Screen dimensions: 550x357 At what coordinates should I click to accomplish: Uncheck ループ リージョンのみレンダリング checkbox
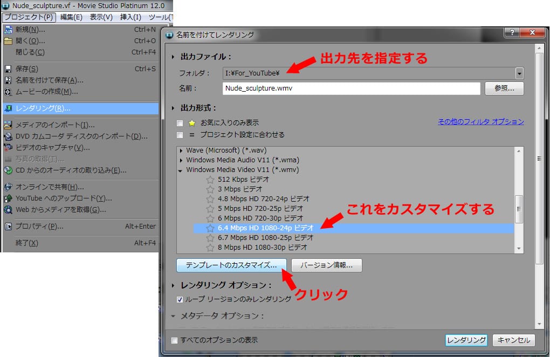[x=180, y=299]
